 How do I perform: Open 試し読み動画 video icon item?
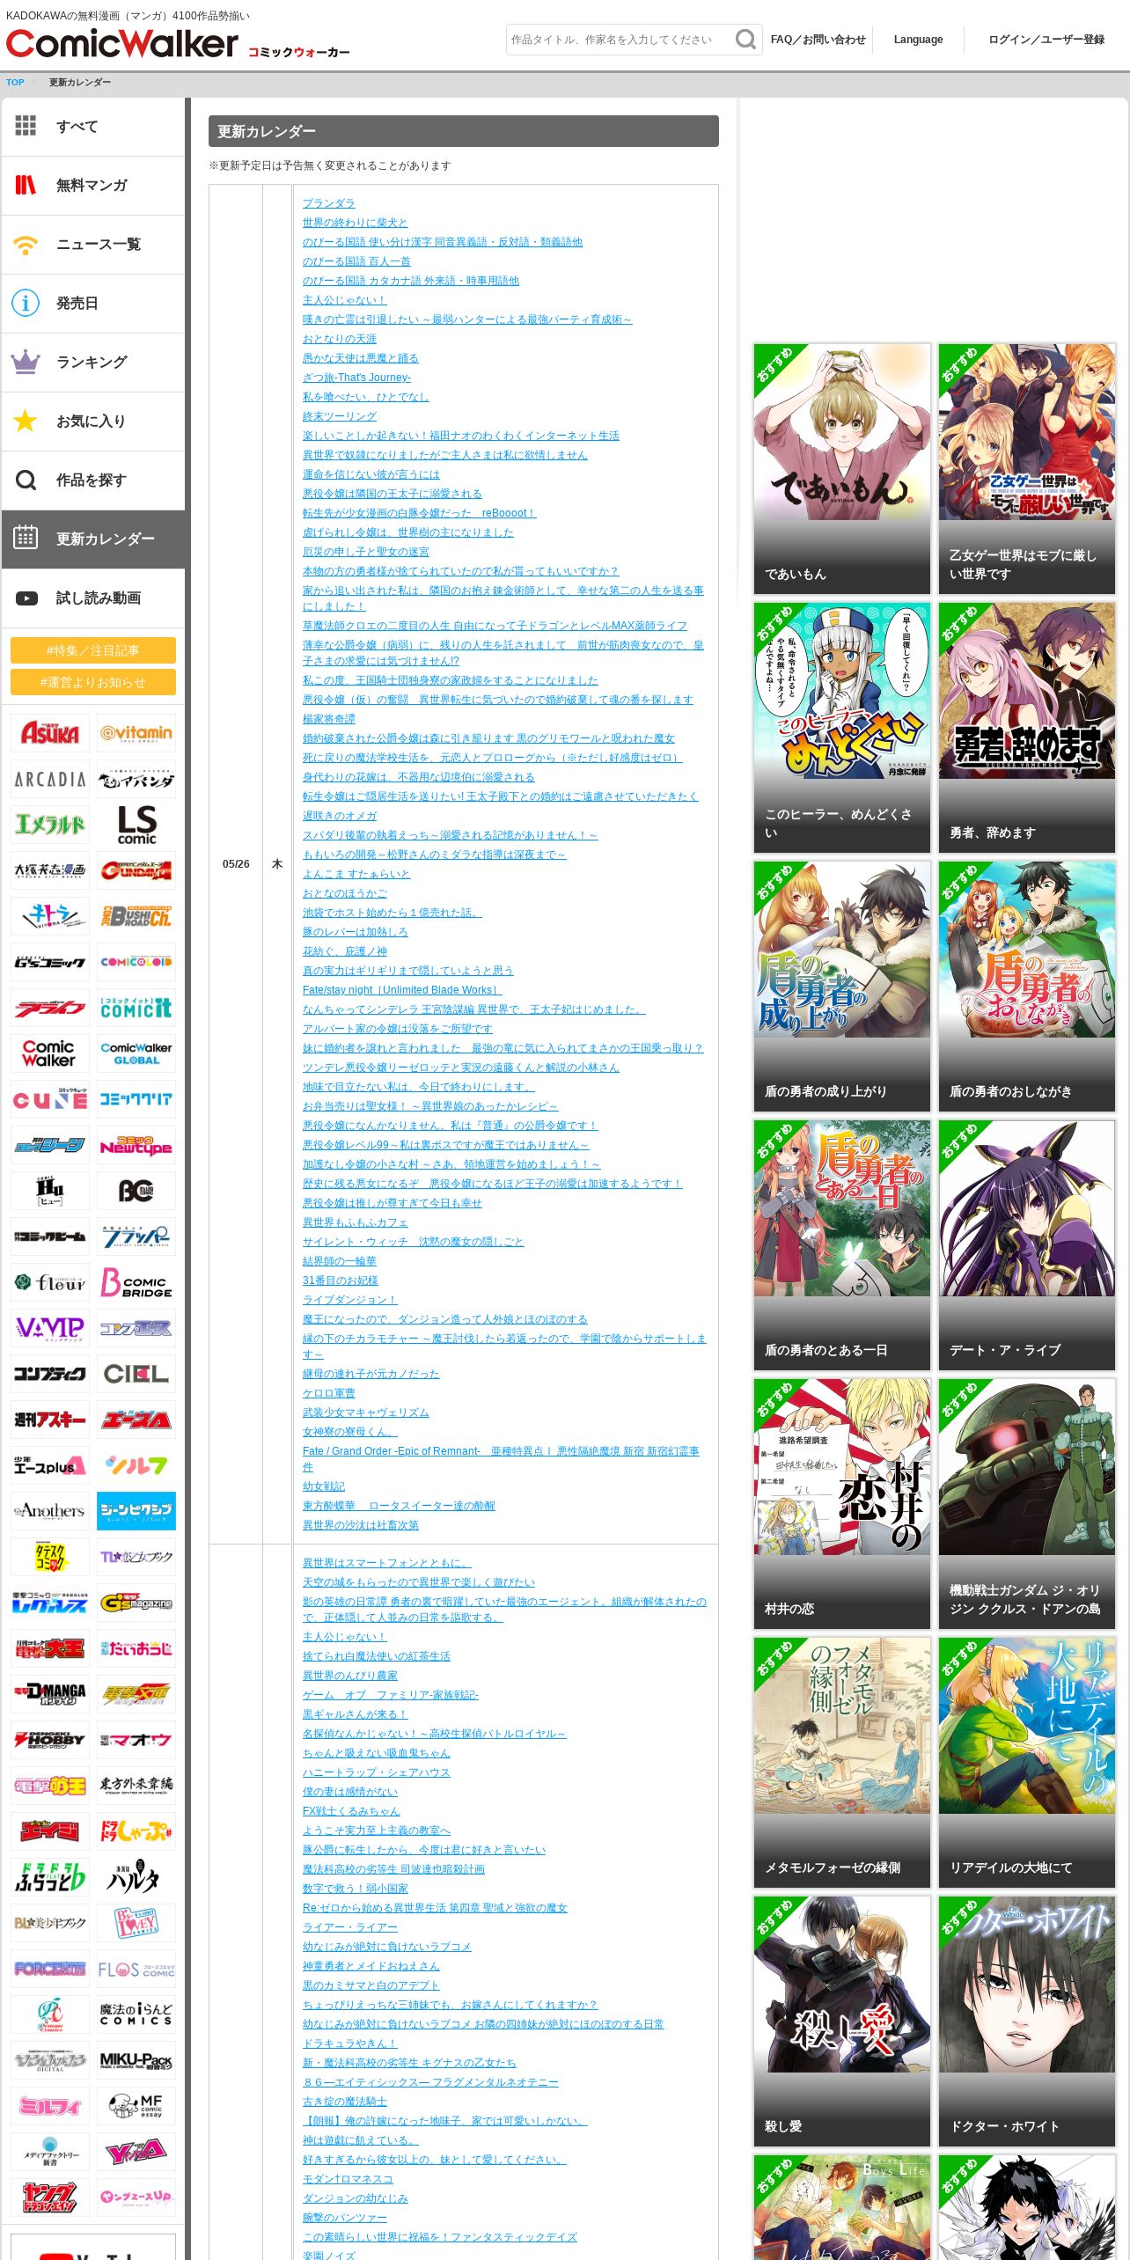pyautogui.click(x=93, y=598)
